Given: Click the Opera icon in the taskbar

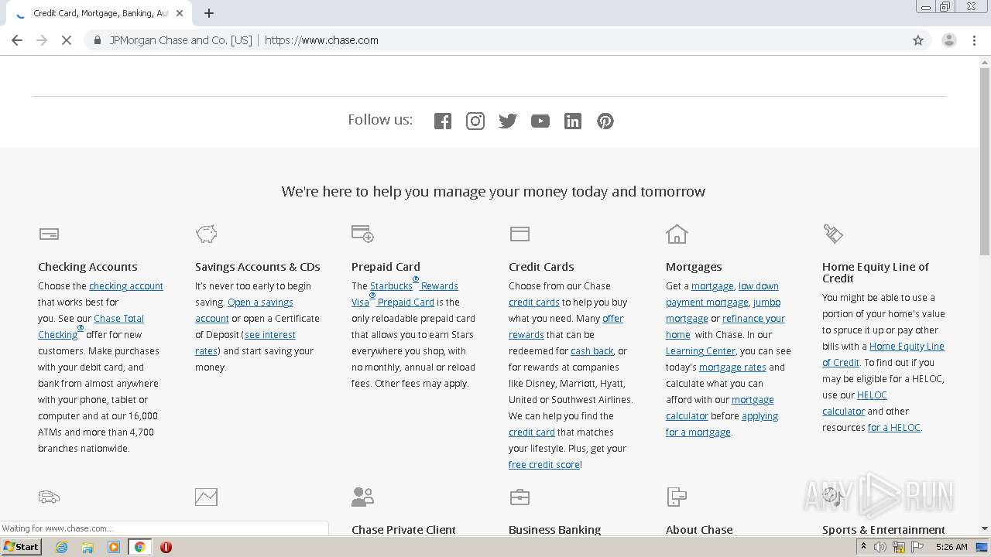Looking at the screenshot, I should pyautogui.click(x=166, y=547).
